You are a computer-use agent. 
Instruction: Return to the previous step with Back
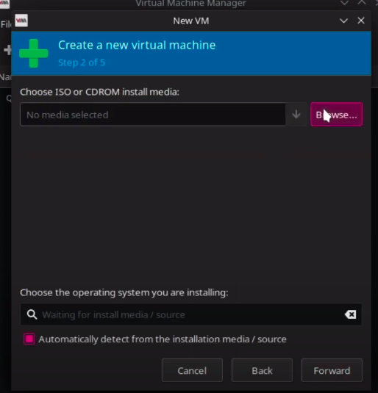coord(262,370)
